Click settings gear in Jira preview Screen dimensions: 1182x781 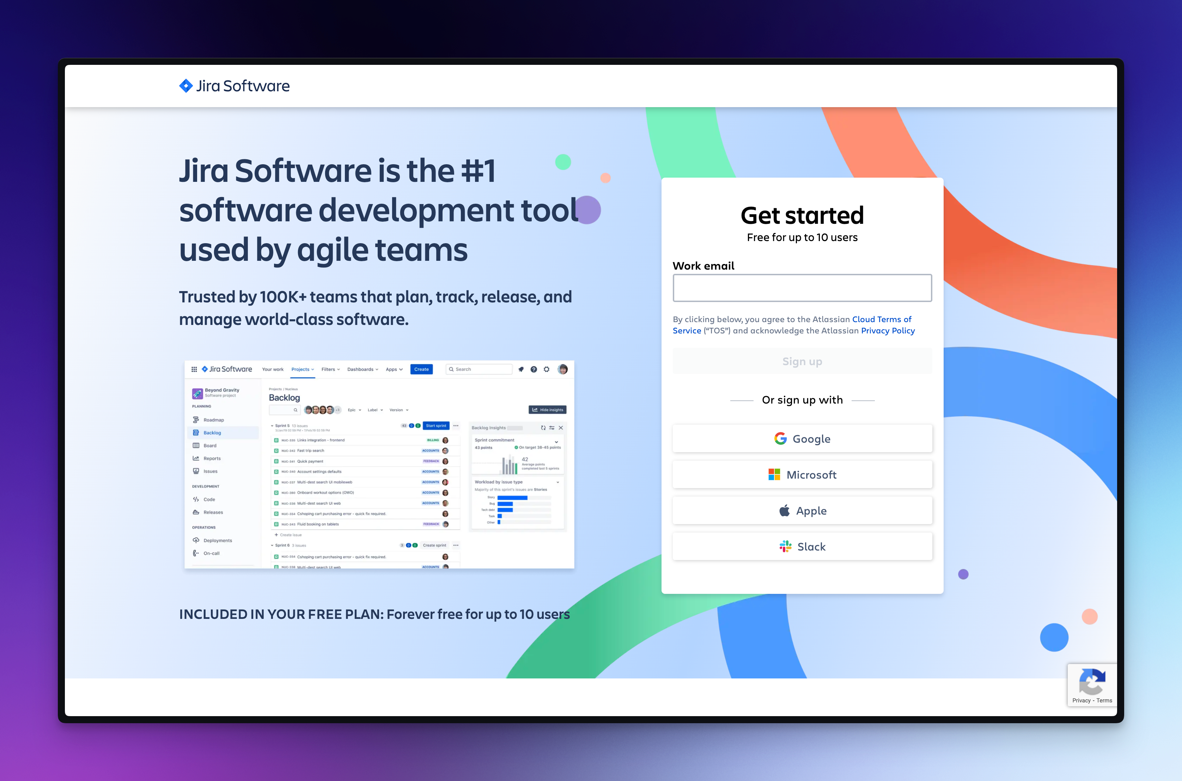coord(547,369)
